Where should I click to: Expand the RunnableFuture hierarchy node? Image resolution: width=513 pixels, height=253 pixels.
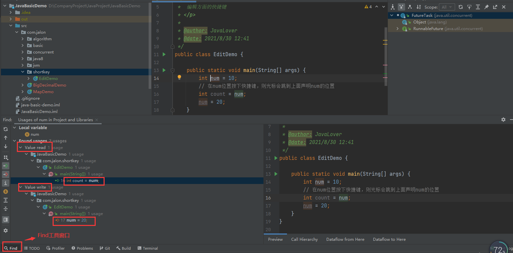(x=397, y=29)
